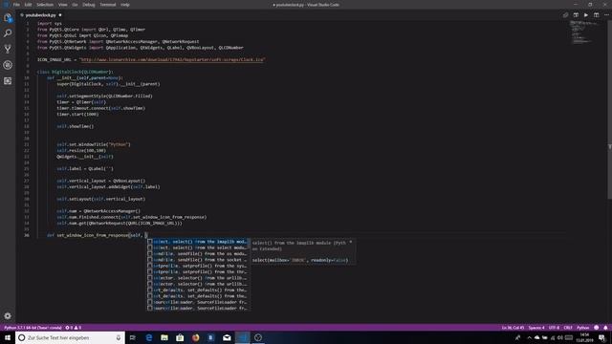Click the Split Editor icon
The image size is (612, 344).
[596, 15]
